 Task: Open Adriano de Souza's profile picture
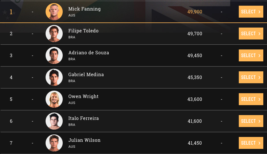coord(54,55)
